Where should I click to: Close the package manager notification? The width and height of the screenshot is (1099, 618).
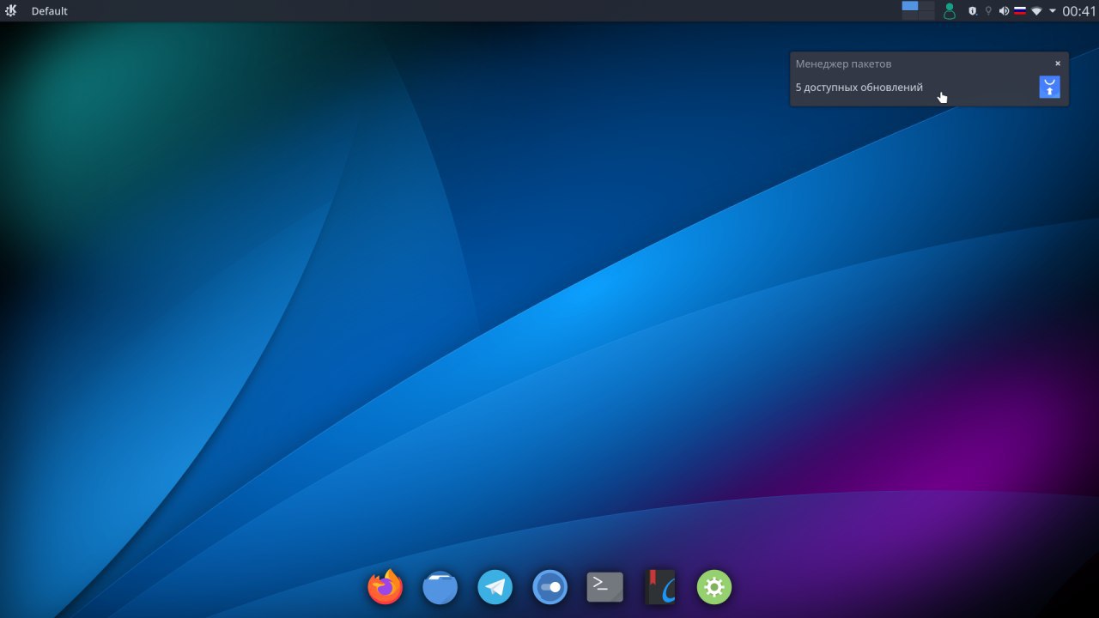coord(1058,64)
